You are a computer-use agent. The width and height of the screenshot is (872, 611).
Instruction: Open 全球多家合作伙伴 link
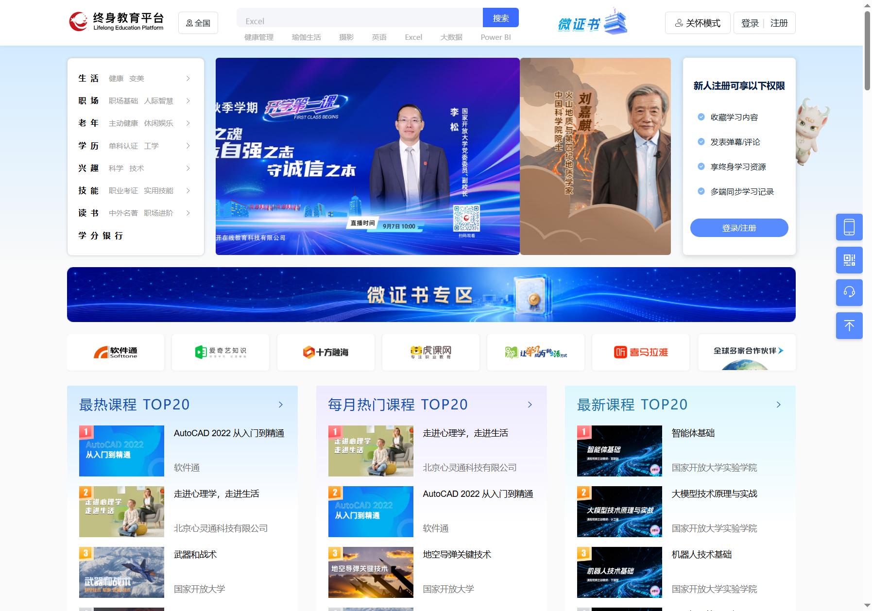(x=747, y=352)
